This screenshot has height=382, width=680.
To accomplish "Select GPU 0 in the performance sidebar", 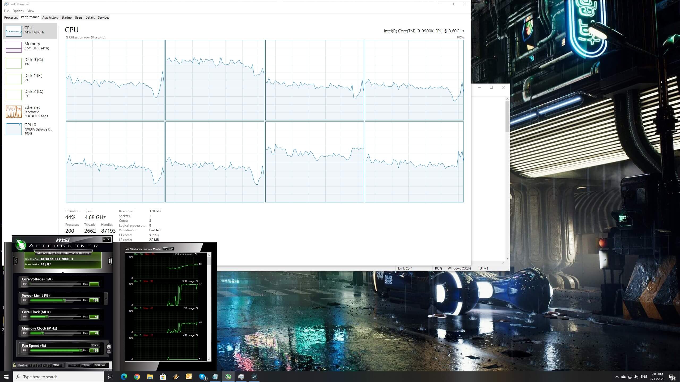I will (30, 129).
